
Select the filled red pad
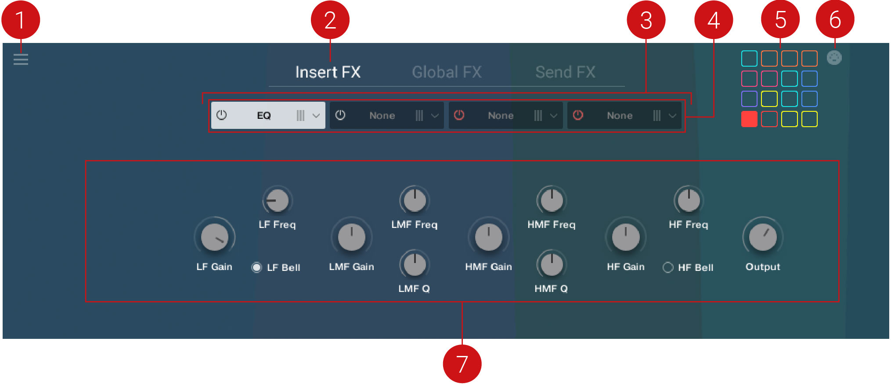[x=749, y=119]
